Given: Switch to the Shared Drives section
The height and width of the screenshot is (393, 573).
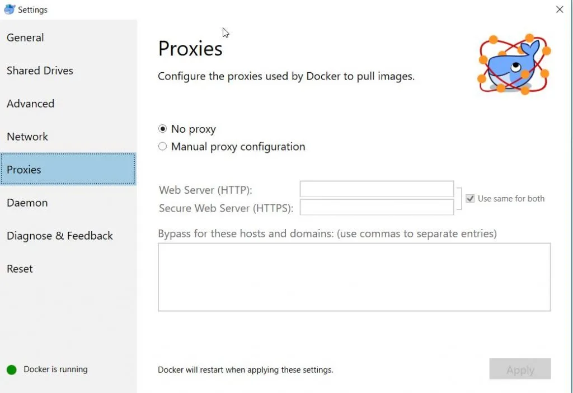Looking at the screenshot, I should point(40,71).
